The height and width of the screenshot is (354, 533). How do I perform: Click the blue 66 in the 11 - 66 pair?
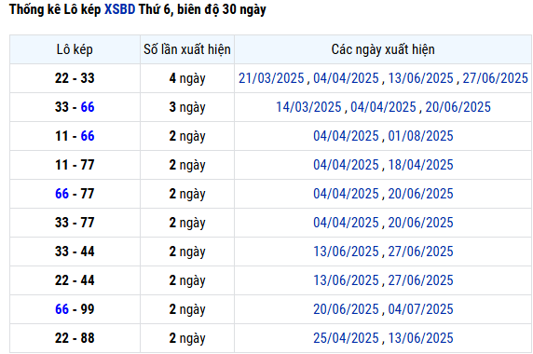pos(88,136)
